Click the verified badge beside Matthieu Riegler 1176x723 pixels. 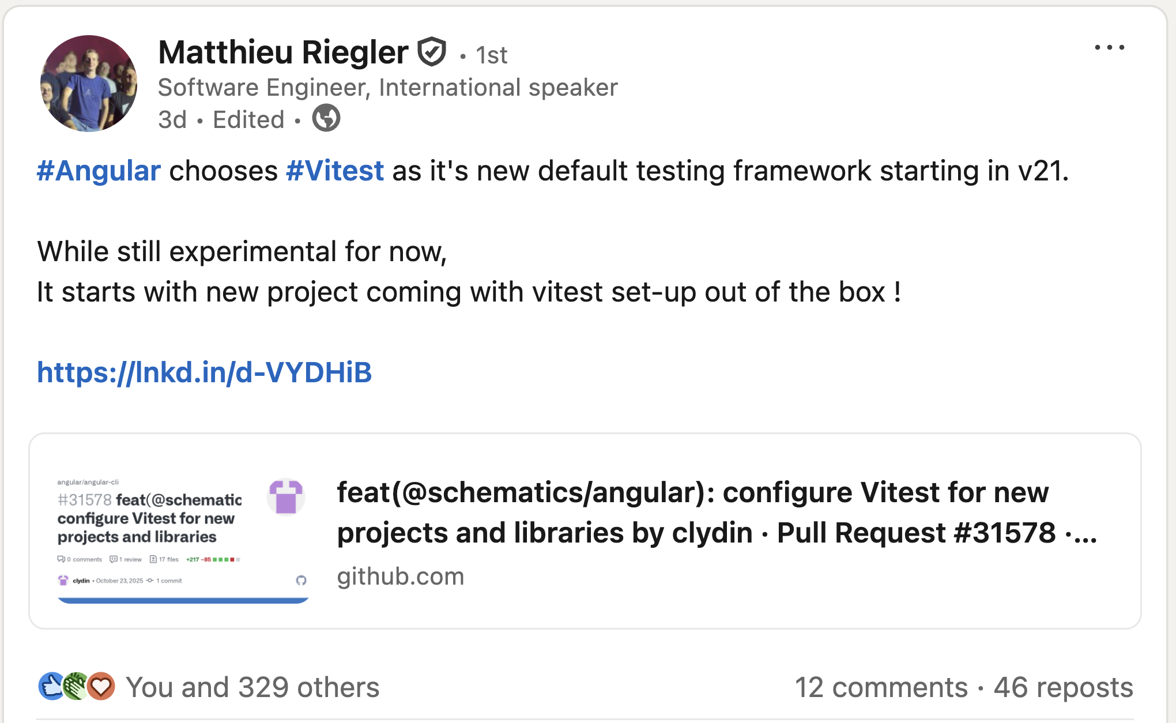click(x=432, y=52)
